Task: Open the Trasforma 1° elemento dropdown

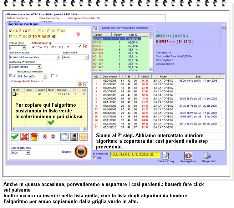Action: click(x=39, y=67)
